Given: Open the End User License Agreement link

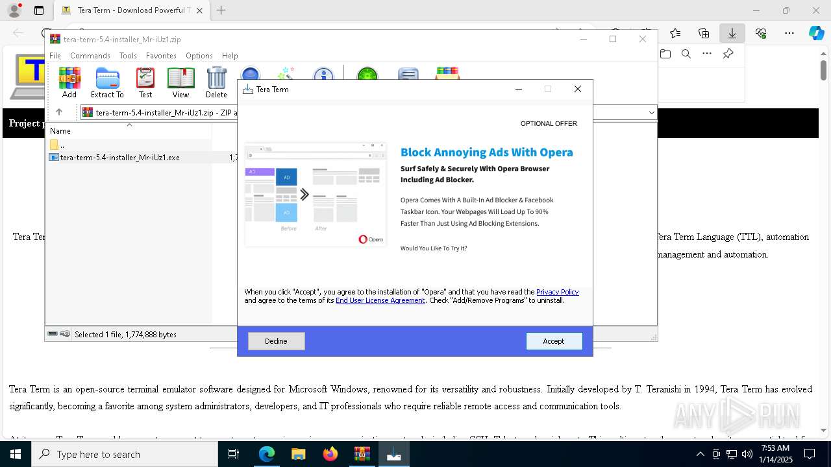Looking at the screenshot, I should pos(380,300).
